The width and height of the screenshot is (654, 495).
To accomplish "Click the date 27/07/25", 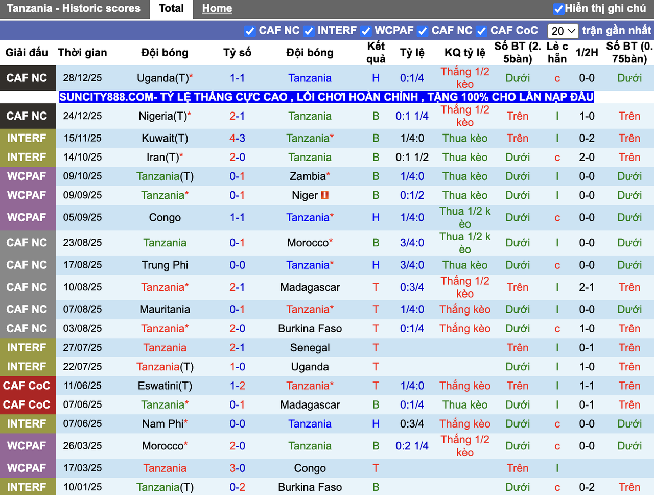I will click(82, 348).
